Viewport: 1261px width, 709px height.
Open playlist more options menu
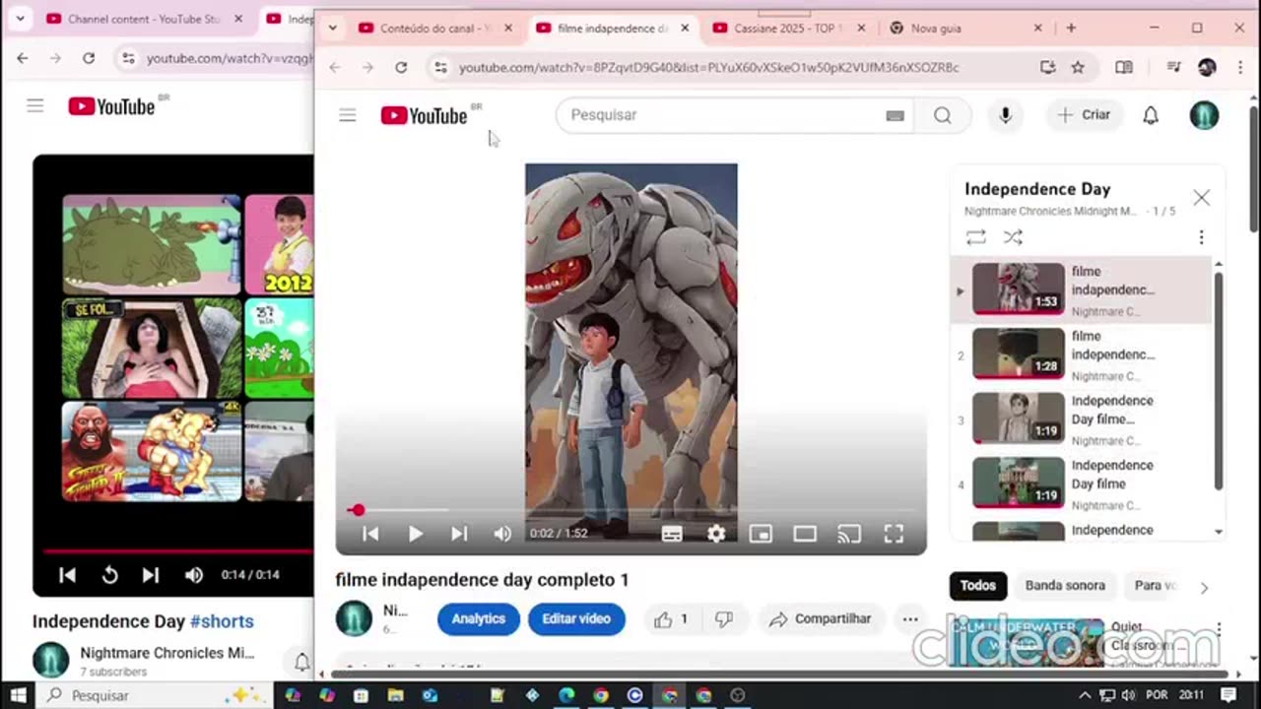tap(1201, 237)
